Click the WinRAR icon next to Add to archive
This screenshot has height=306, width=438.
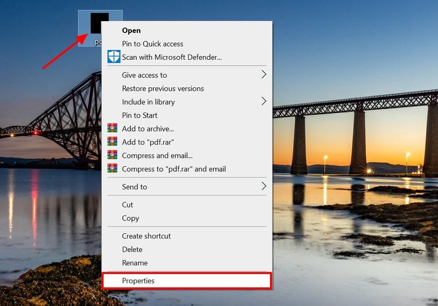pos(113,128)
